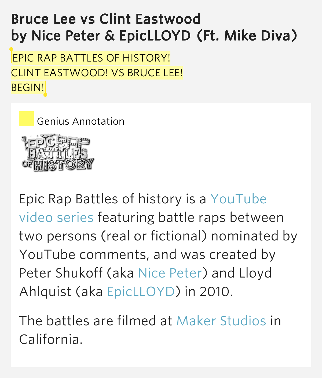Click the highlighted BEGIN! lyric

(x=28, y=88)
